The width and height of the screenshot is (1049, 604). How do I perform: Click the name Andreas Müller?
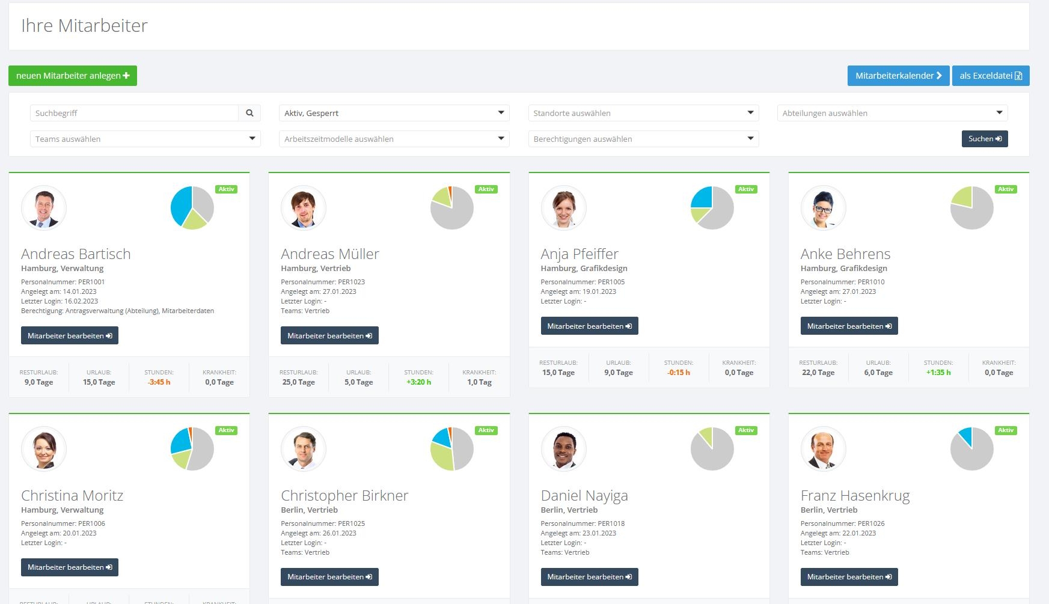coord(330,254)
